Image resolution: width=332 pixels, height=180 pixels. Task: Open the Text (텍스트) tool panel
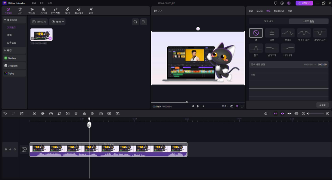pyautogui.click(x=32, y=10)
